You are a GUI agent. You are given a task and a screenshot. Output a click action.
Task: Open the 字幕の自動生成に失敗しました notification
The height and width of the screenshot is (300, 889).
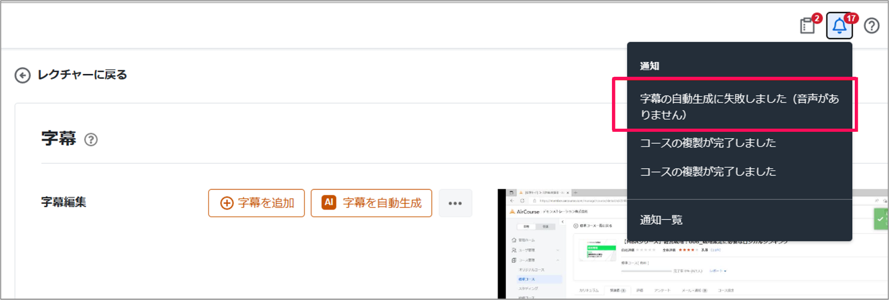pos(739,107)
